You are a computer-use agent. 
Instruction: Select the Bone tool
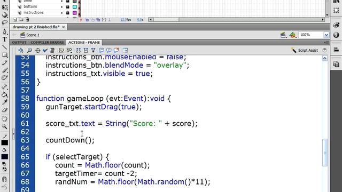point(5,87)
